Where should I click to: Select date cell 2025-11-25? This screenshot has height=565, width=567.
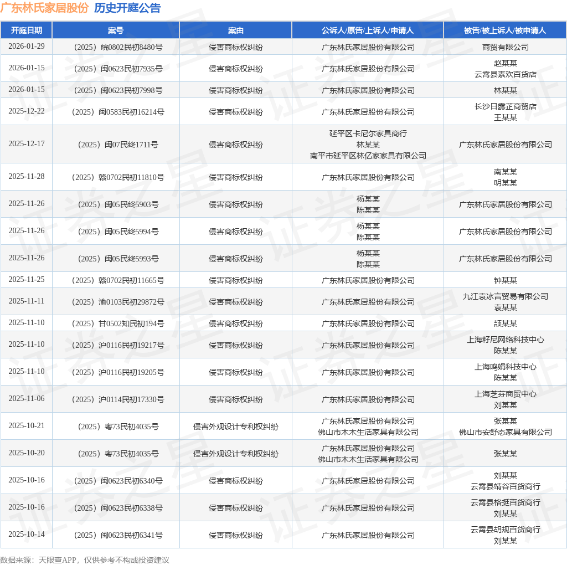click(x=27, y=279)
